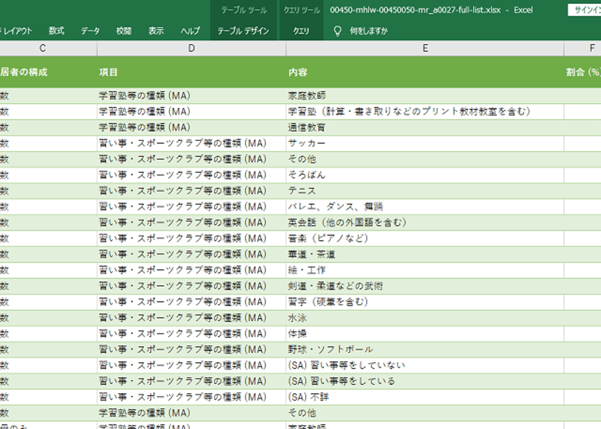Image resolution: width=601 pixels, height=429 pixels.
Task: Switch to the 校閲 tab
Action: [x=124, y=31]
